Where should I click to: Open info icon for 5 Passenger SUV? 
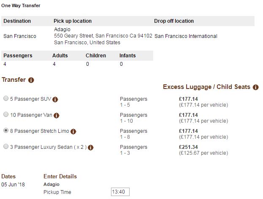(x=55, y=99)
